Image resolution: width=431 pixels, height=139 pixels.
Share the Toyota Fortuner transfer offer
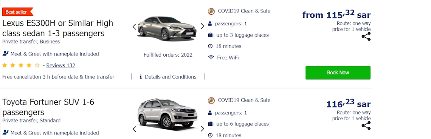[x=366, y=125]
